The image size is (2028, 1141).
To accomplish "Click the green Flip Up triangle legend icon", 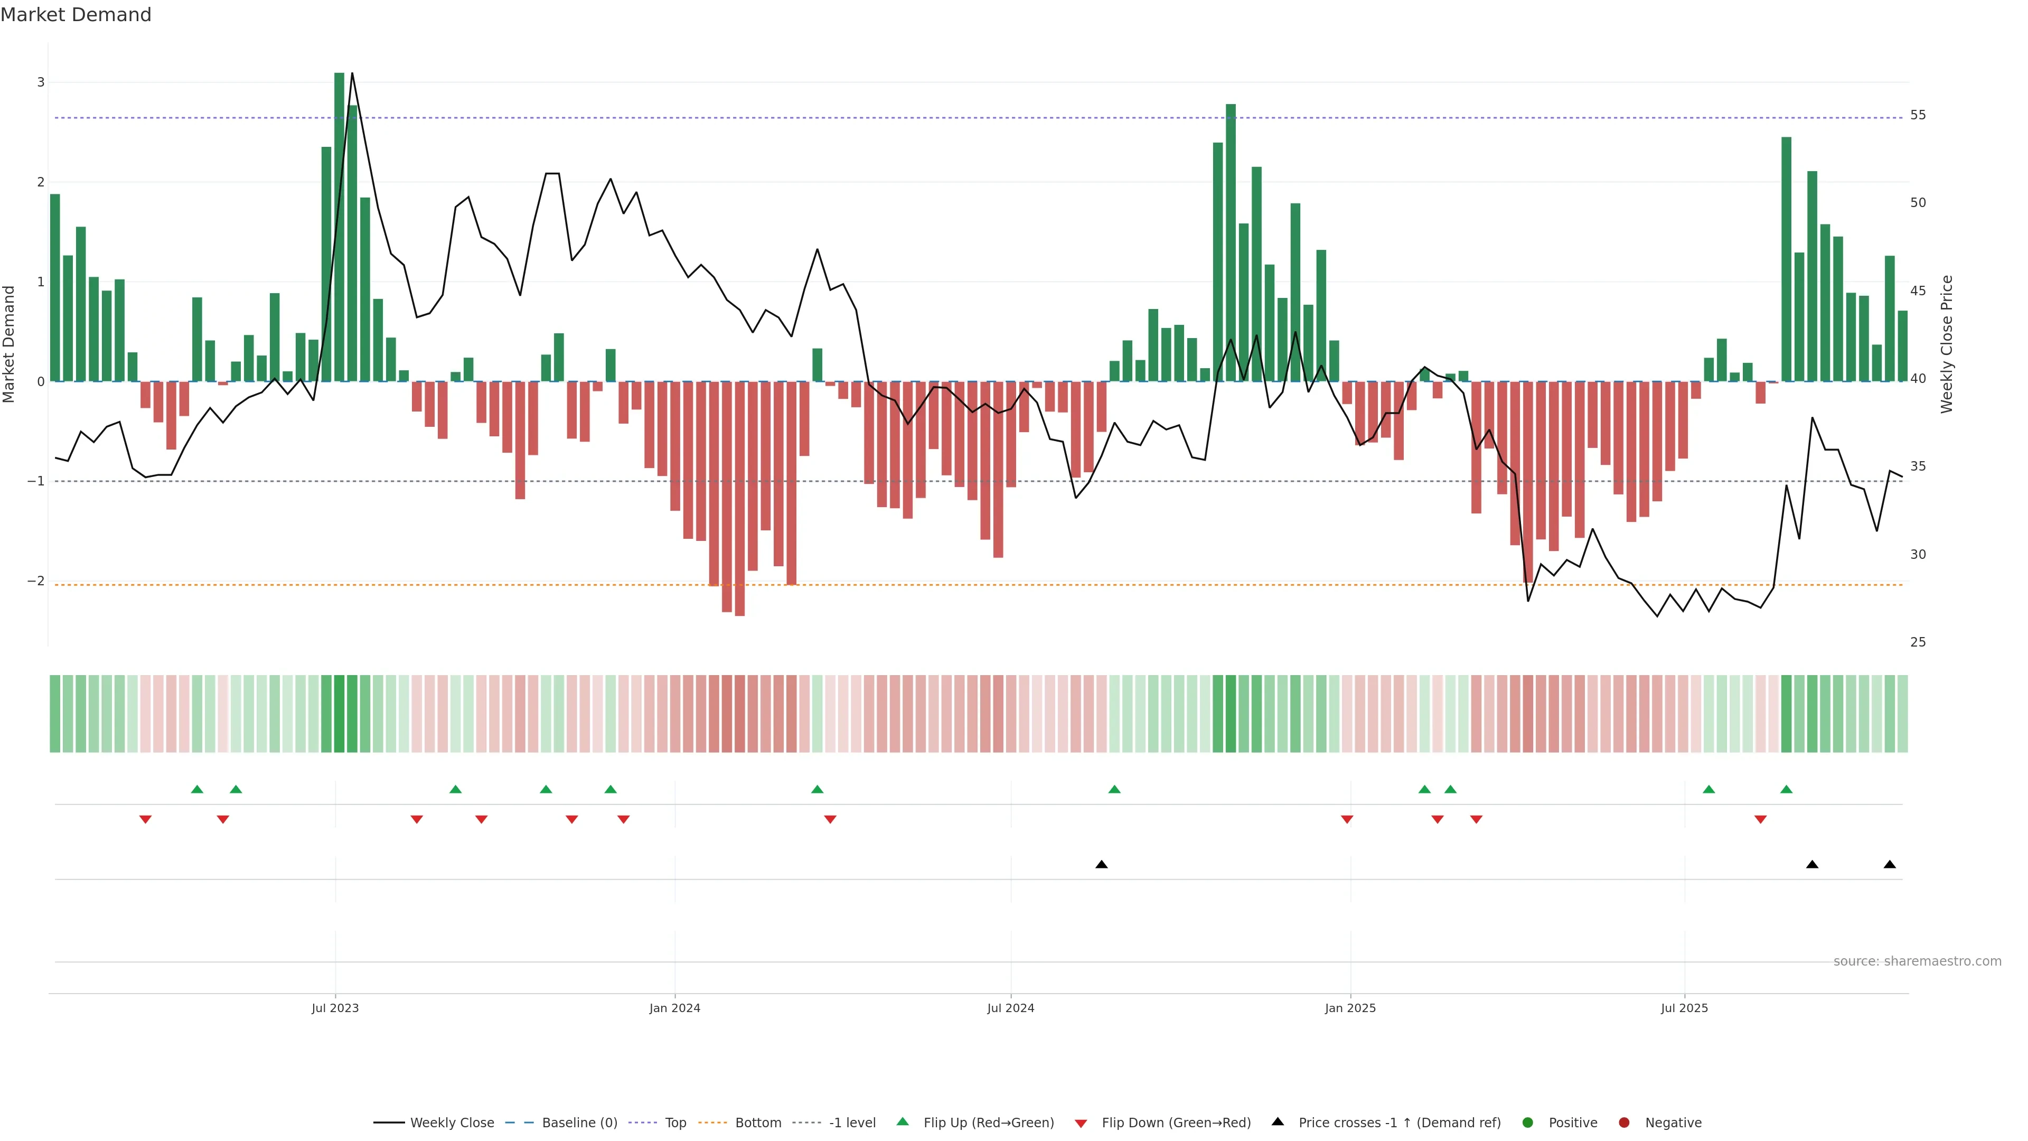I will 902,1121.
